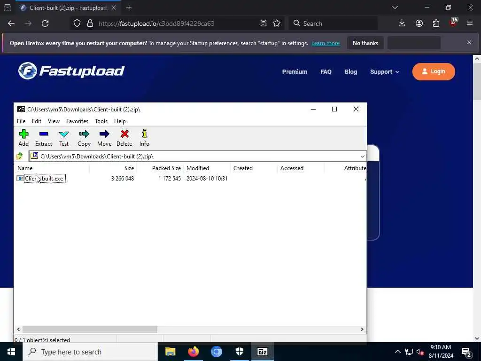Dismiss the startup notification bar
Image resolution: width=481 pixels, height=361 pixels.
pyautogui.click(x=469, y=42)
